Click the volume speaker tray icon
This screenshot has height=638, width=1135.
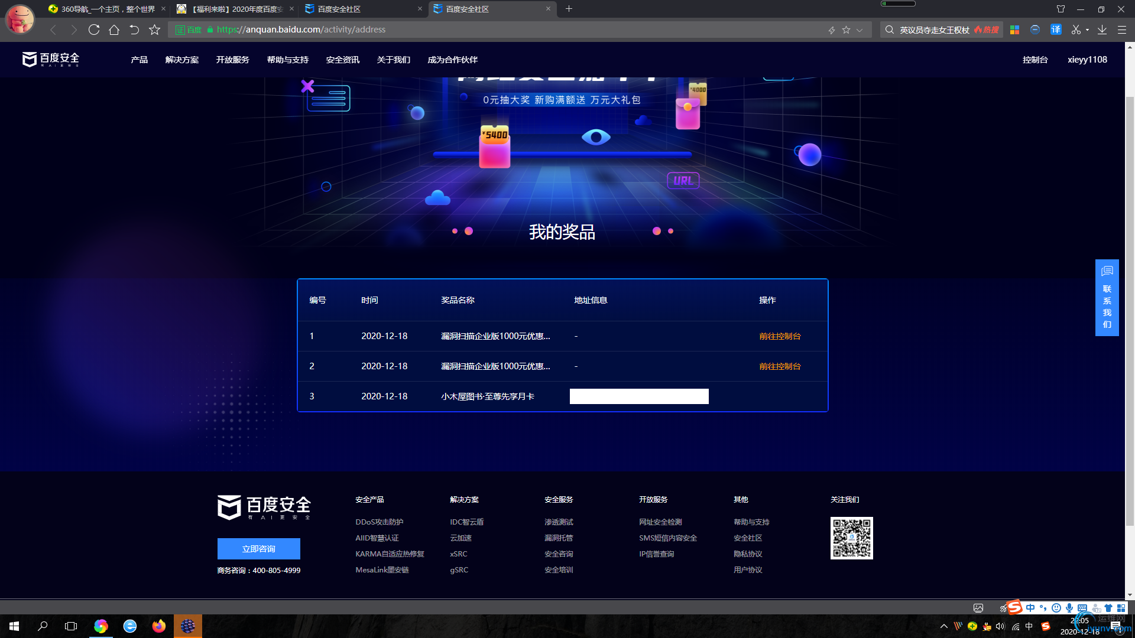click(1000, 627)
